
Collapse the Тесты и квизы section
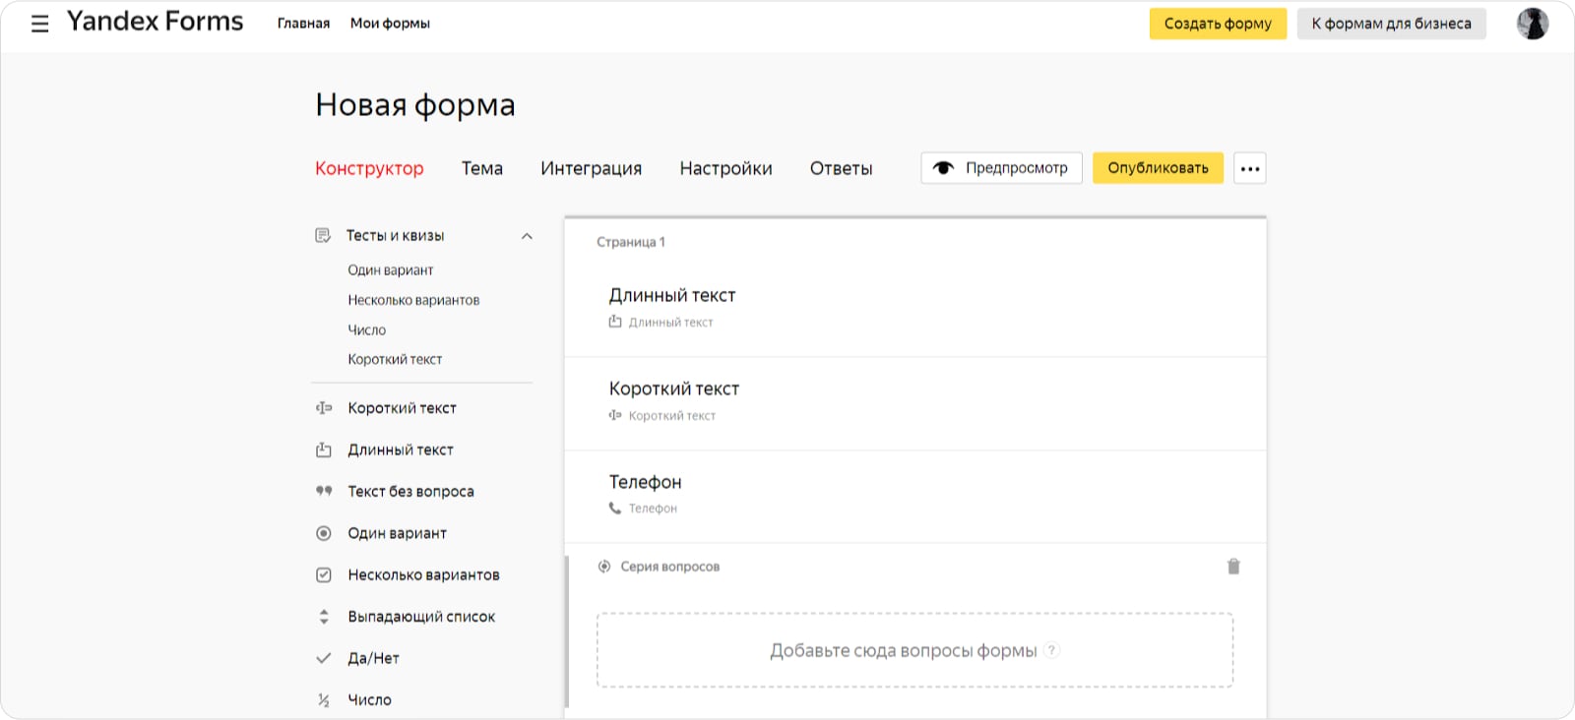[x=527, y=236]
